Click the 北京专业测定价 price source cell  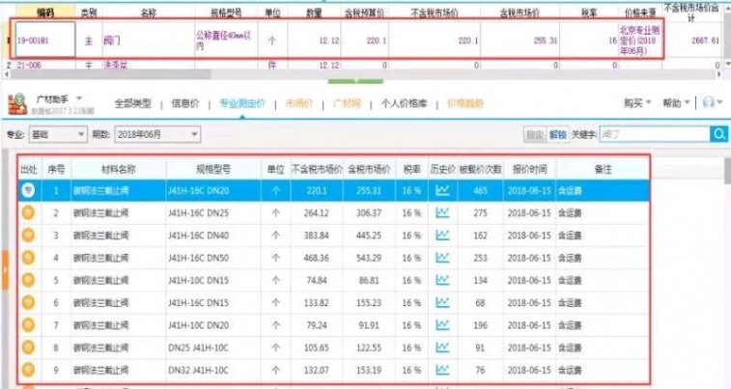pos(639,41)
